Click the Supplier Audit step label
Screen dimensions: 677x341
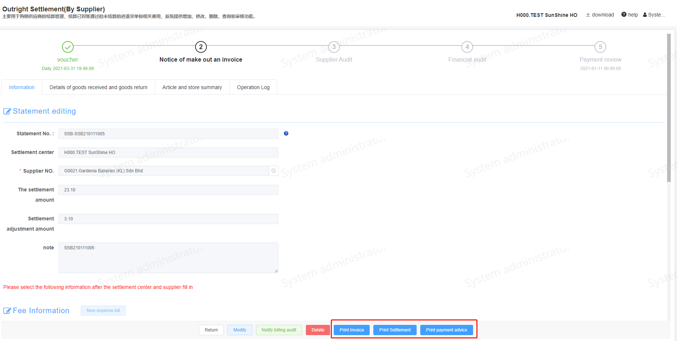334,59
